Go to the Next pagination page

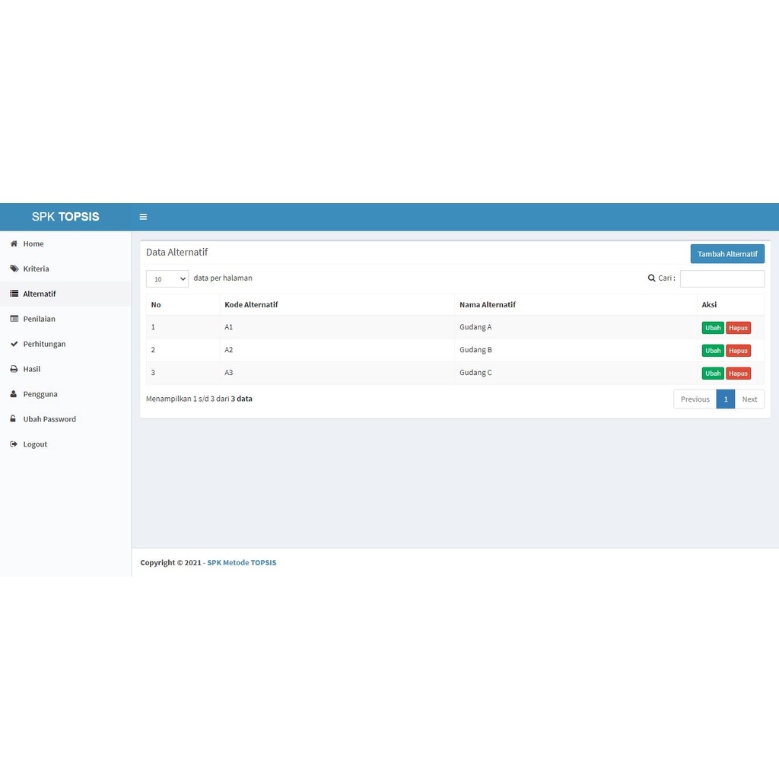pyautogui.click(x=749, y=399)
